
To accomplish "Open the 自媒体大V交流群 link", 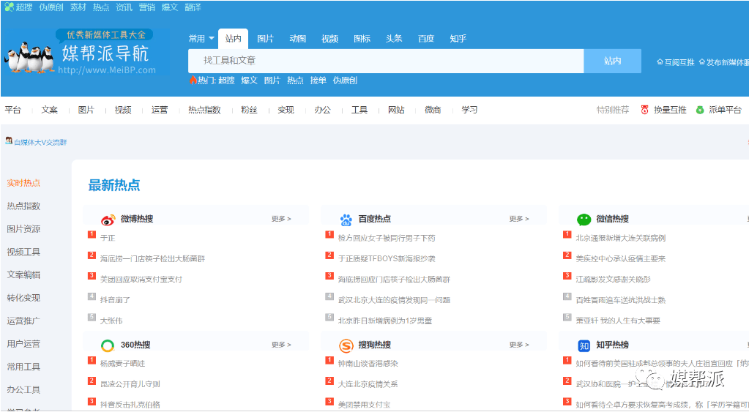I will (x=37, y=142).
